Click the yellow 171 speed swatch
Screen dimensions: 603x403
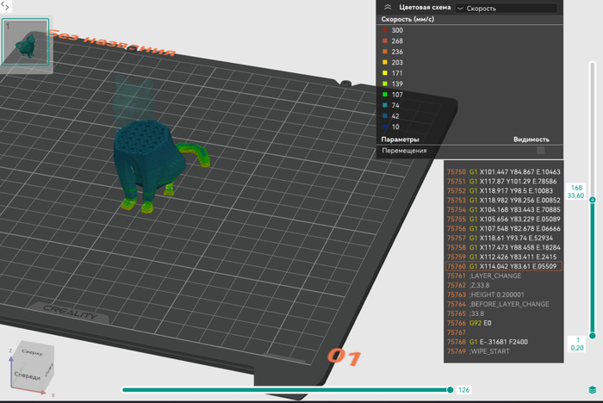384,73
